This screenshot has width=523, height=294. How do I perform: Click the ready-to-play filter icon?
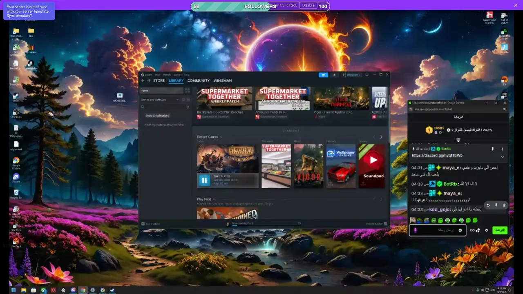(x=189, y=100)
